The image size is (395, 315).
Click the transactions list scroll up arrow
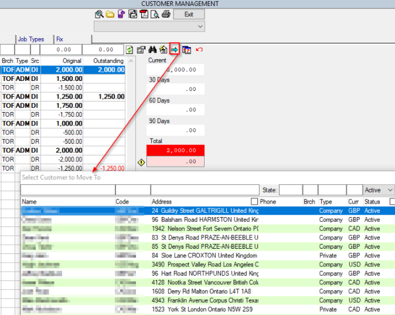pyautogui.click(x=131, y=61)
